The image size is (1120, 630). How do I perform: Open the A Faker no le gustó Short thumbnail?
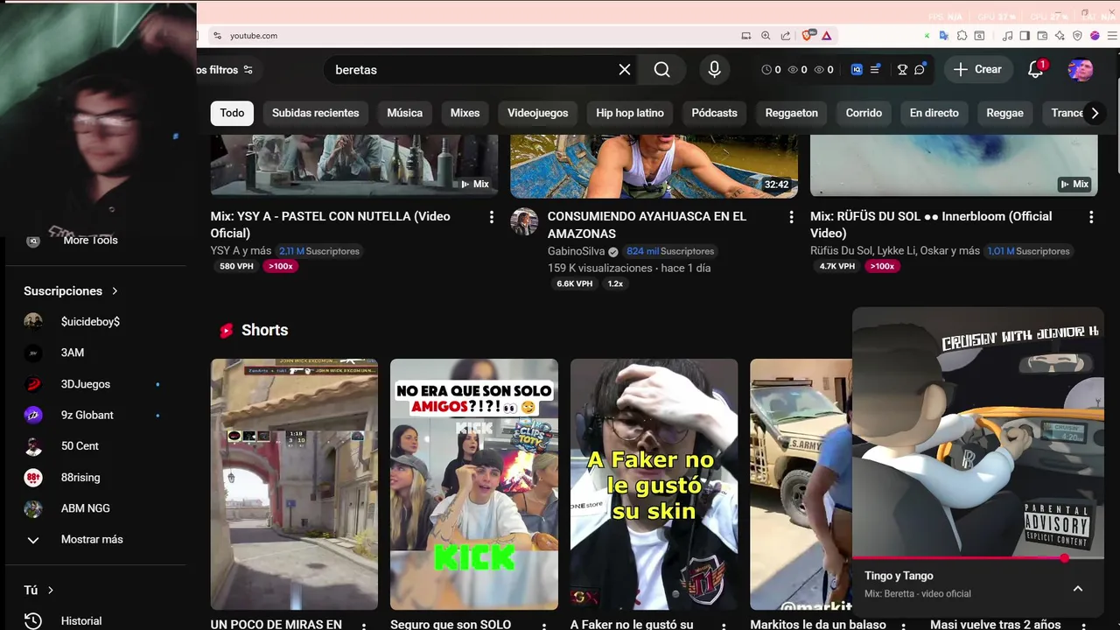pyautogui.click(x=654, y=484)
